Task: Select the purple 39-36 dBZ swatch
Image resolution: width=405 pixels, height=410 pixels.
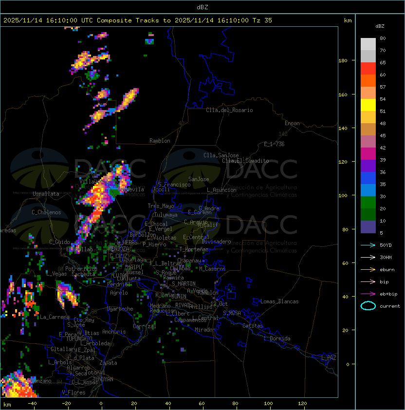Action: (x=368, y=166)
